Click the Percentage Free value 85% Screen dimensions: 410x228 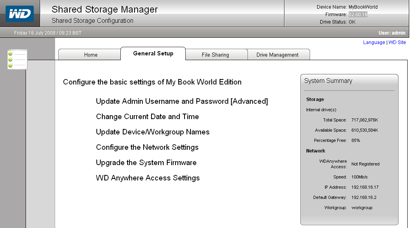(x=356, y=140)
